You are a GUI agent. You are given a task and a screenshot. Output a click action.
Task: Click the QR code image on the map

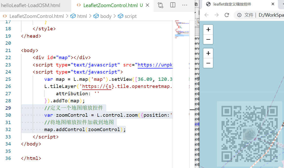(250, 134)
